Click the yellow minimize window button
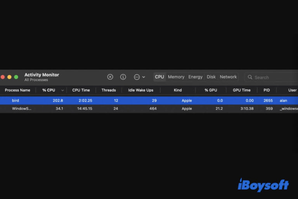The image size is (298, 199). [9, 77]
